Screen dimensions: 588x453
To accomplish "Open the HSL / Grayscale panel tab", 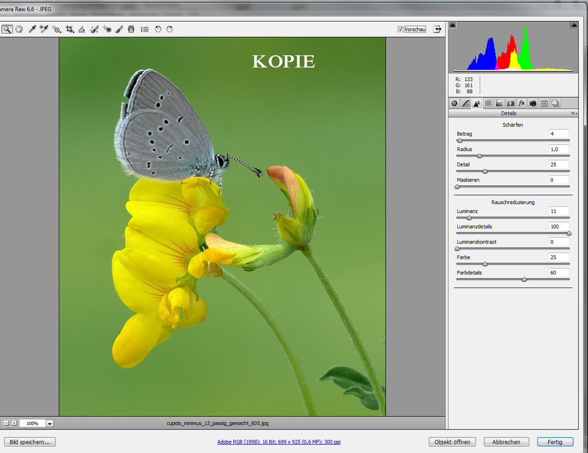I will click(x=488, y=103).
